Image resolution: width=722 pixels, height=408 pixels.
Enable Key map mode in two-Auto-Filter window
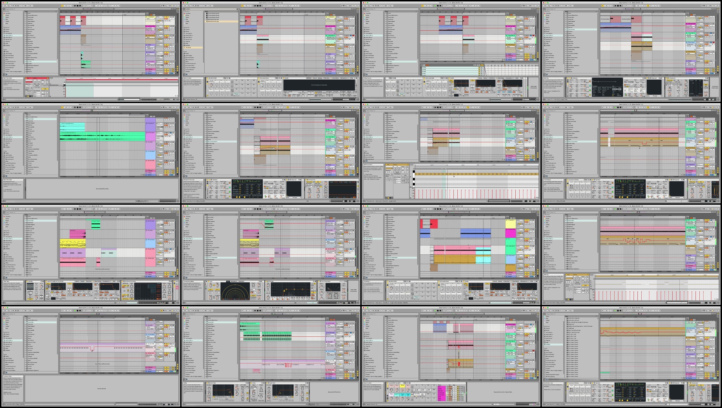coord(346,311)
